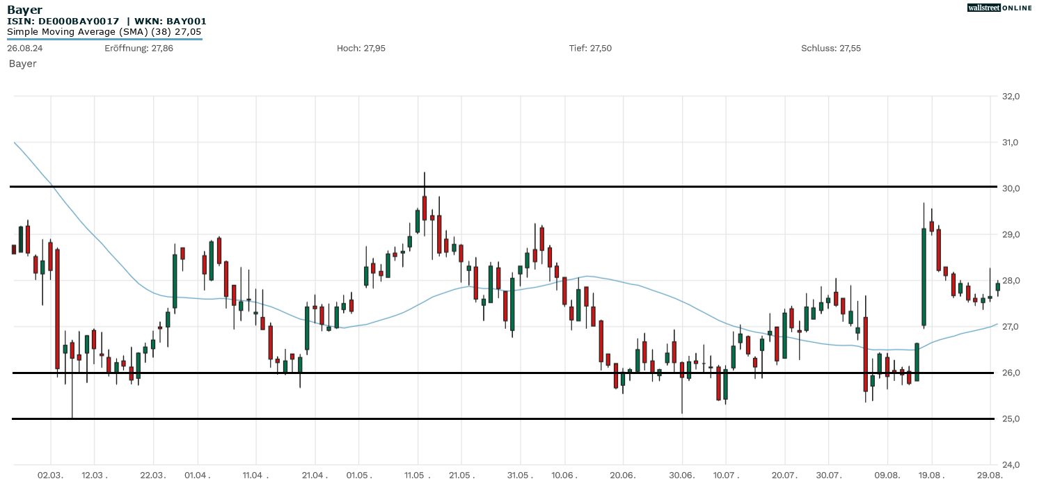Click the grey Bayer series label above chart

tap(22, 64)
